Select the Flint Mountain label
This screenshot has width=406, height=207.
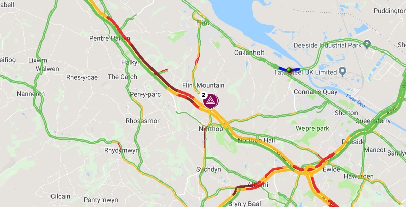pos(204,85)
